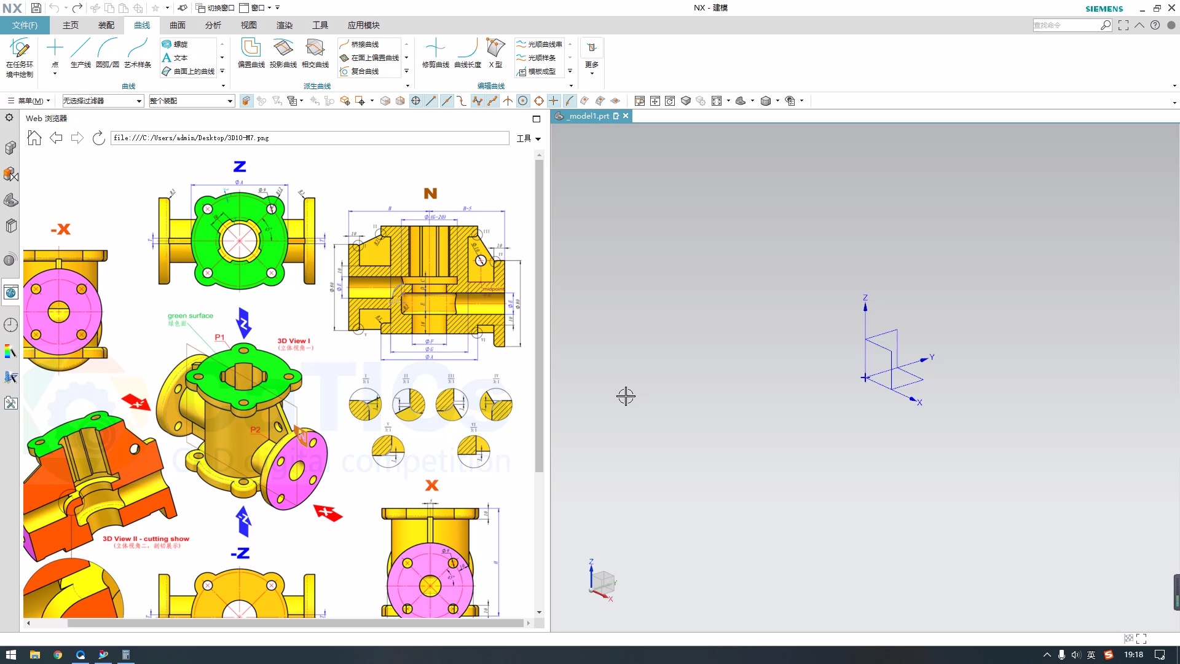This screenshot has width=1180, height=664.
Task: Click the 圆弧/圆 arc tool
Action: click(108, 53)
